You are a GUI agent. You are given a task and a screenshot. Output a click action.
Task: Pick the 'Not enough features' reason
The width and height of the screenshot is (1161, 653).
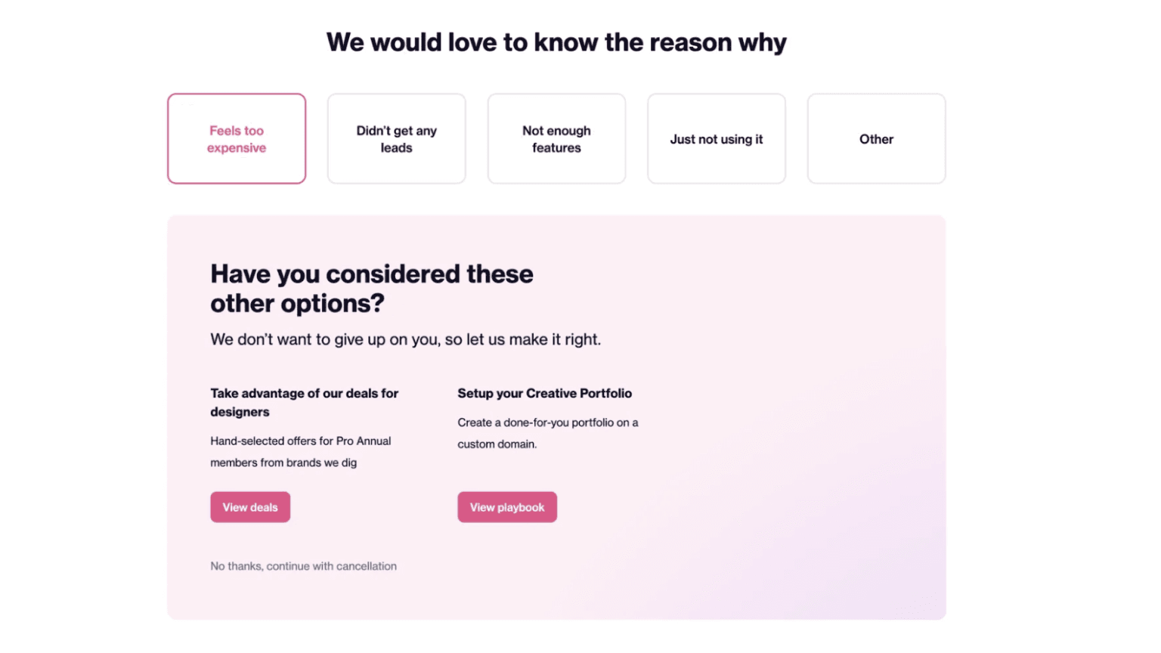(556, 139)
